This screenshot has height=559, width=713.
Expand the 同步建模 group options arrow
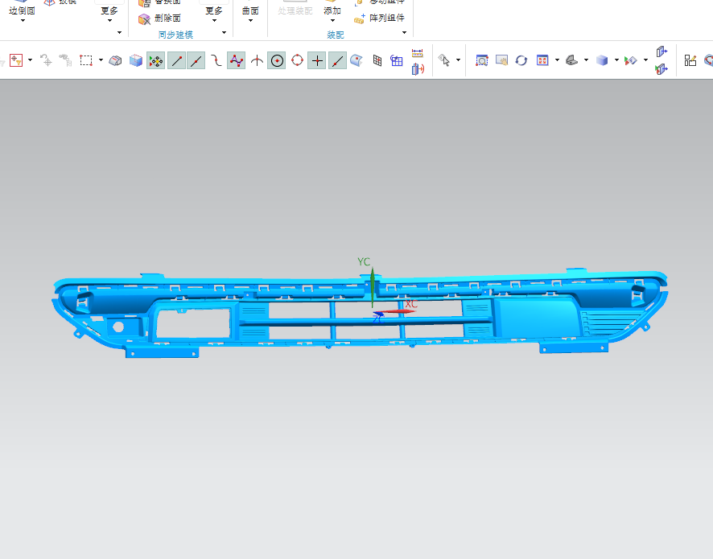[x=224, y=33]
